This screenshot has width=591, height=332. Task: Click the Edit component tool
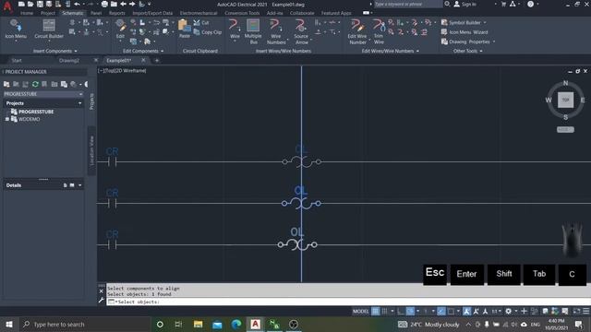click(120, 30)
